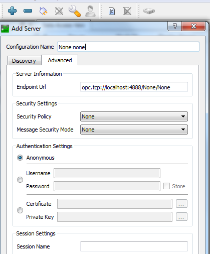Image resolution: width=210 pixels, height=254 pixels.
Task: Click the blue minus Remove Server icon
Action: point(28,11)
